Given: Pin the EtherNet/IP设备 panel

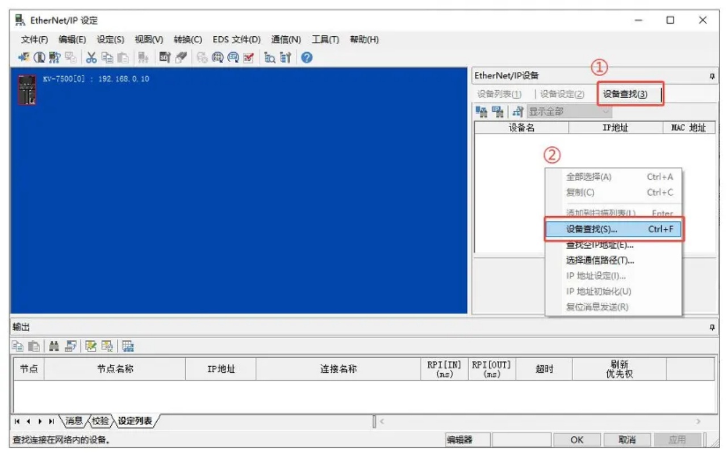Looking at the screenshot, I should point(712,76).
